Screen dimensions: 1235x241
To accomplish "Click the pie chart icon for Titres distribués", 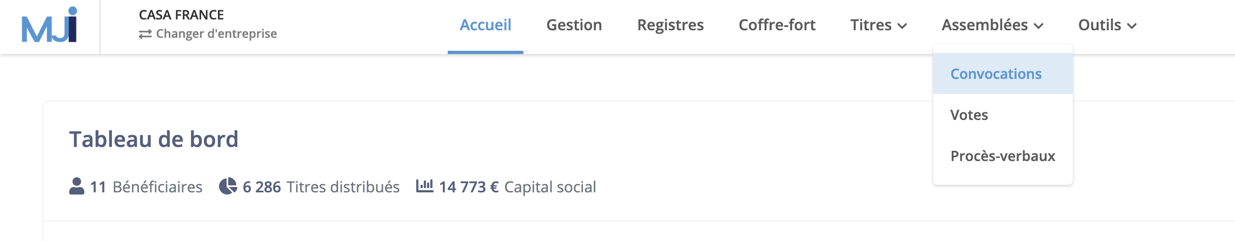I will 228,186.
